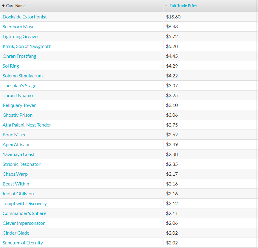Open the Ghostly Prison card link

18,115
